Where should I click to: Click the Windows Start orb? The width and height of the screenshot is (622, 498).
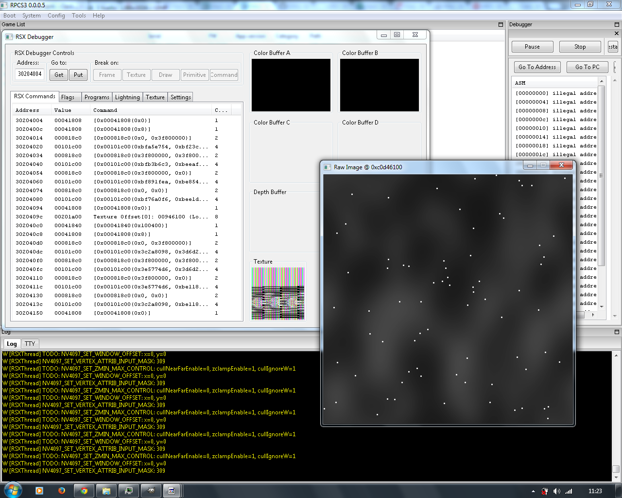pos(13,490)
